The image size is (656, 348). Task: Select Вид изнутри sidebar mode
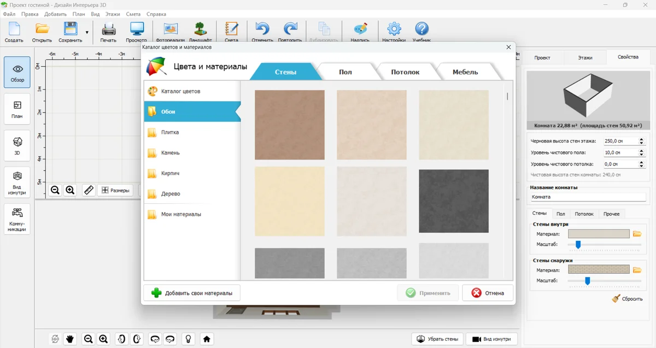17,182
